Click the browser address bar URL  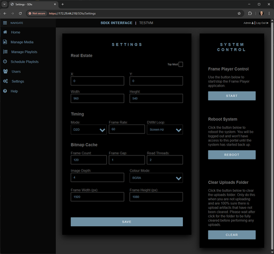[x=72, y=13]
